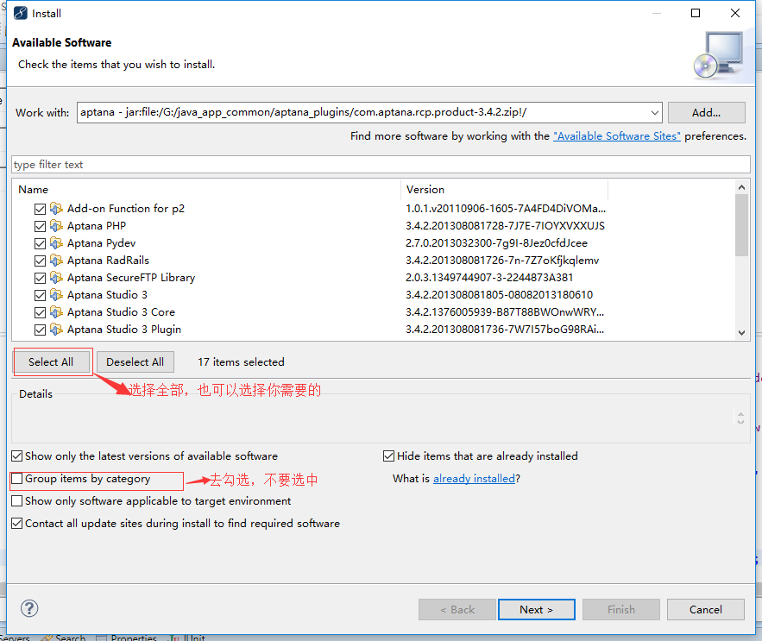Open the already installed link
The image size is (762, 641).
pos(474,479)
